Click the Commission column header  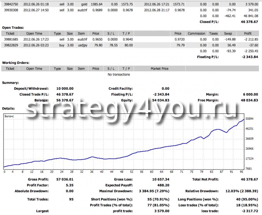coord(196,33)
